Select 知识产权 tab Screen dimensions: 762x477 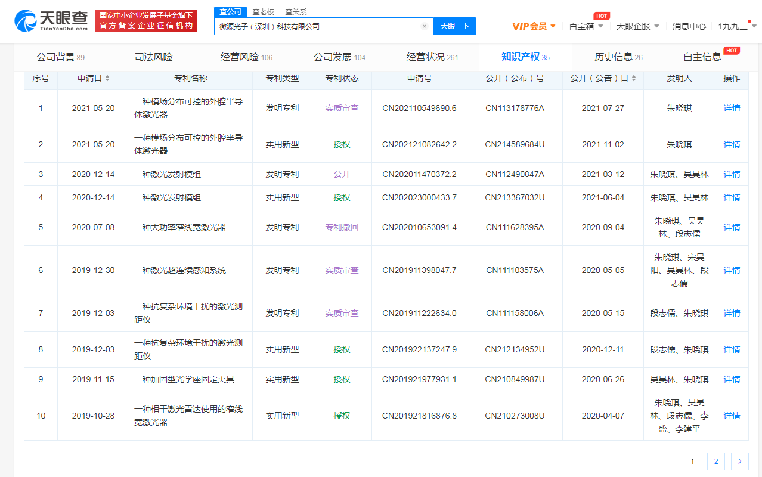[x=525, y=57]
